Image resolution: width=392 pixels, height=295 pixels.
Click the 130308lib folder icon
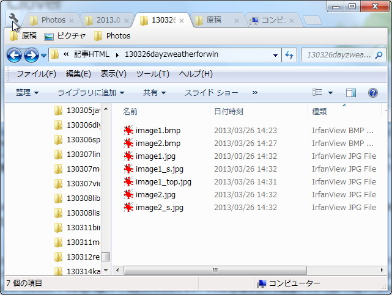click(x=58, y=198)
